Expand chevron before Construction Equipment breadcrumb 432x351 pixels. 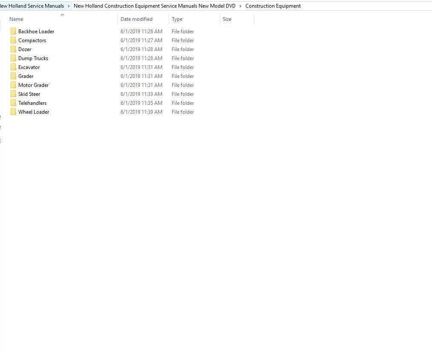pyautogui.click(x=240, y=6)
